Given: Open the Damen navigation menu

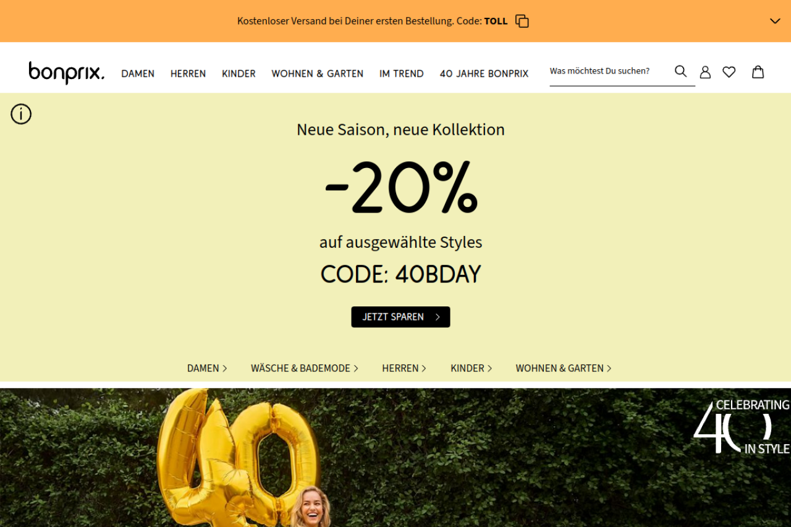Looking at the screenshot, I should [x=138, y=74].
